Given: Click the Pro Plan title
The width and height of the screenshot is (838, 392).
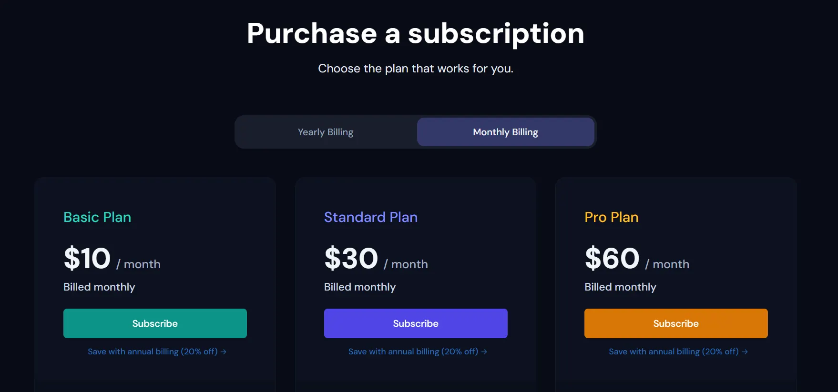Looking at the screenshot, I should [x=612, y=217].
